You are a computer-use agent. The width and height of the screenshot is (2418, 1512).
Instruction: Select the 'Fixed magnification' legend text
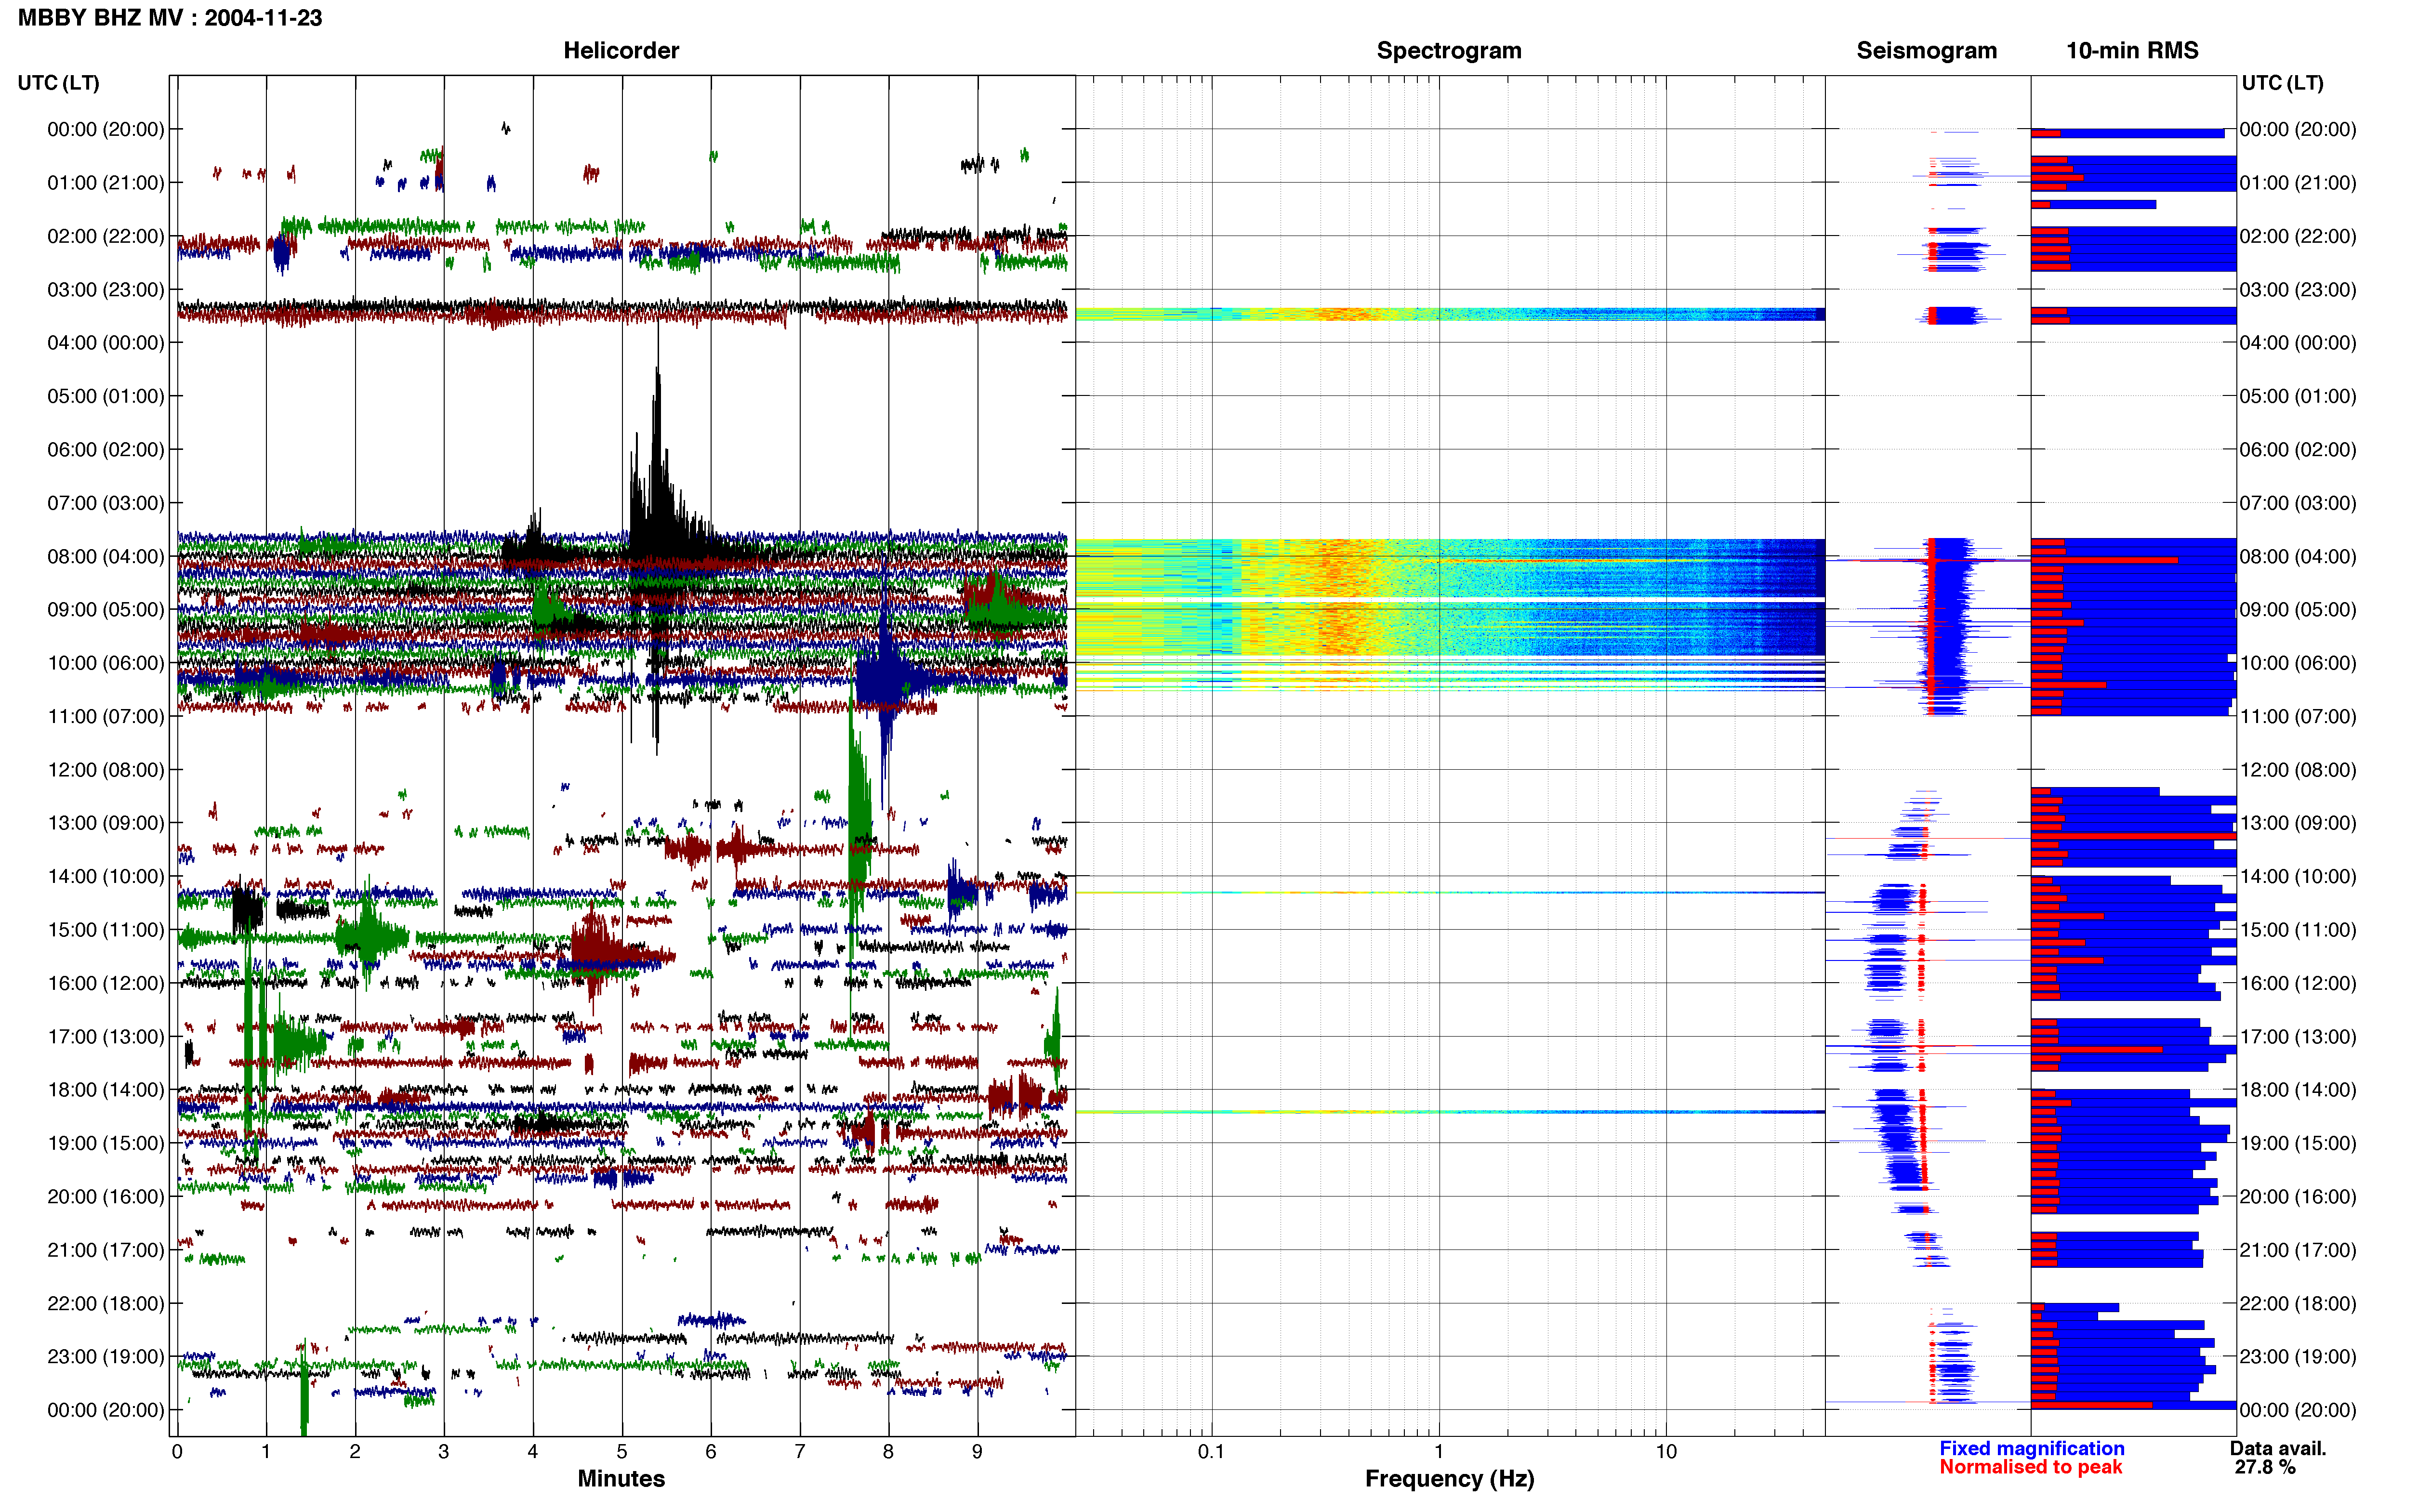[x=2031, y=1448]
